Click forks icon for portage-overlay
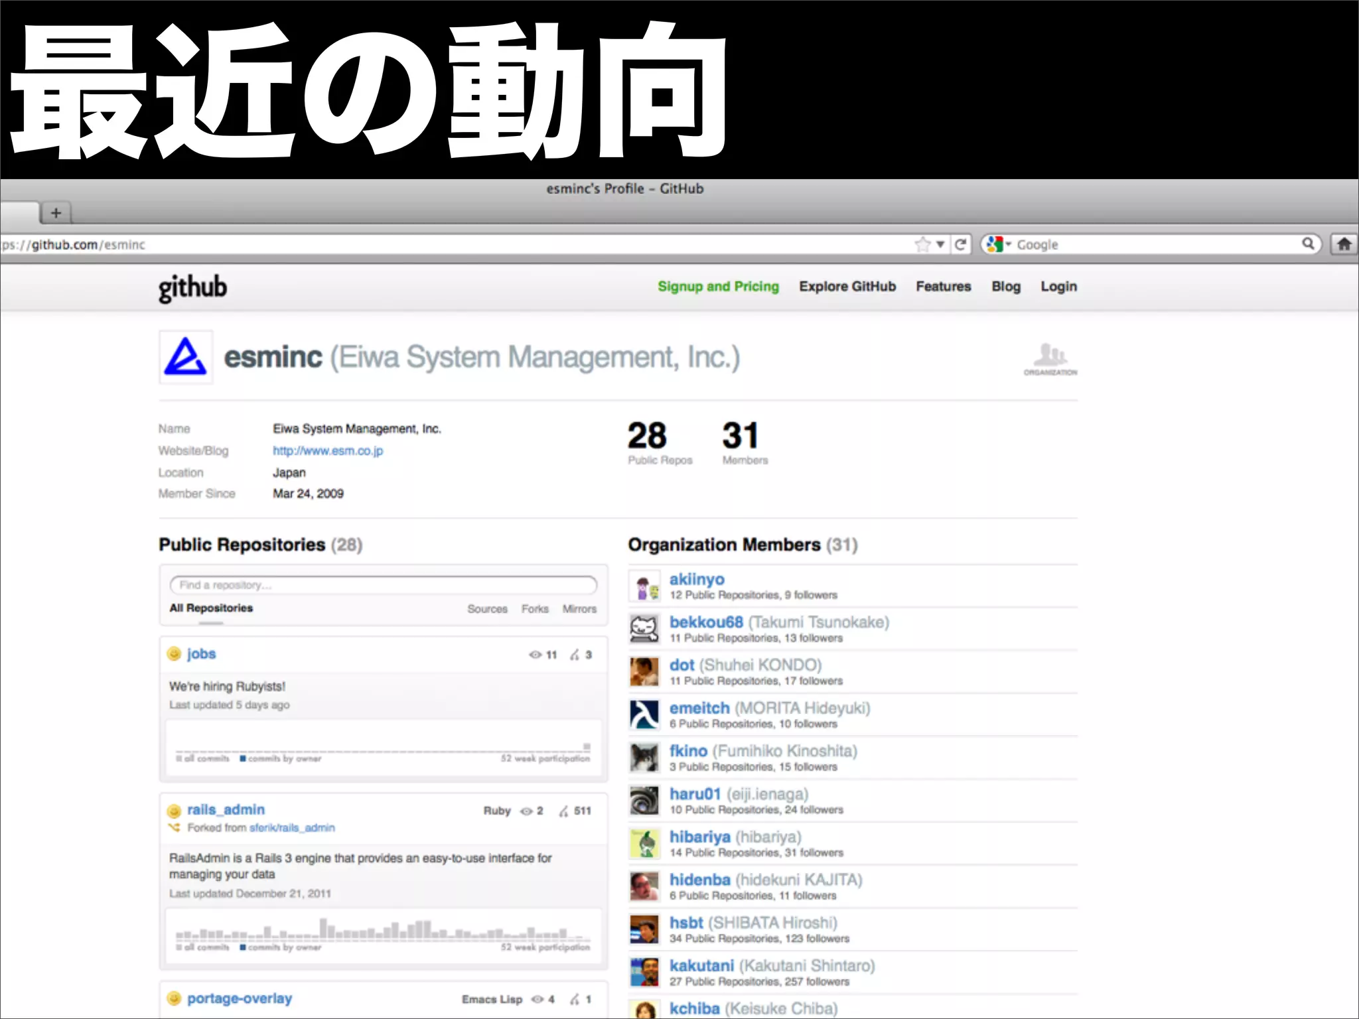This screenshot has height=1019, width=1359. [575, 999]
